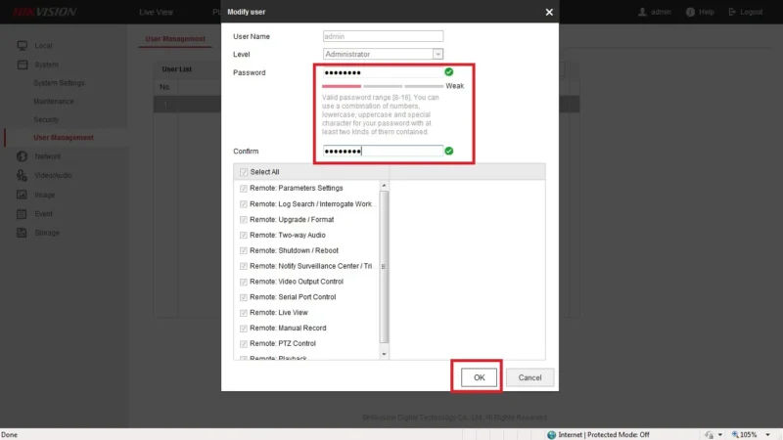
Task: Toggle Remote: Two-way Audio checkbox
Action: pyautogui.click(x=243, y=235)
